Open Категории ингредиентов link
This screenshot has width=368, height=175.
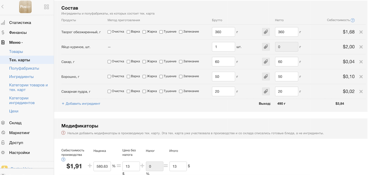[x=22, y=101]
